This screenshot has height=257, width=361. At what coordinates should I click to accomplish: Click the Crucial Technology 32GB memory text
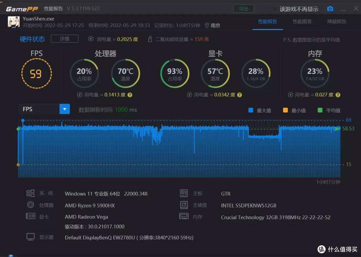(275, 218)
